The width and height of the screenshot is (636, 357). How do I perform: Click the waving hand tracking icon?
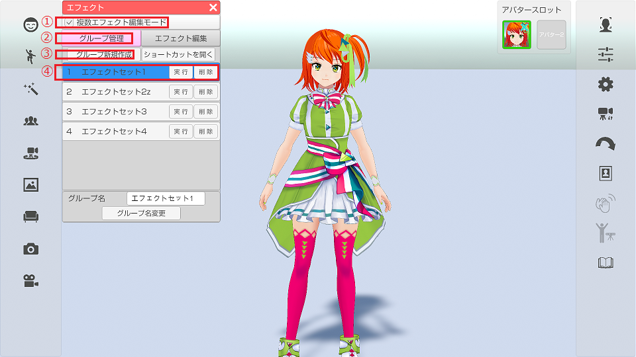click(x=606, y=203)
